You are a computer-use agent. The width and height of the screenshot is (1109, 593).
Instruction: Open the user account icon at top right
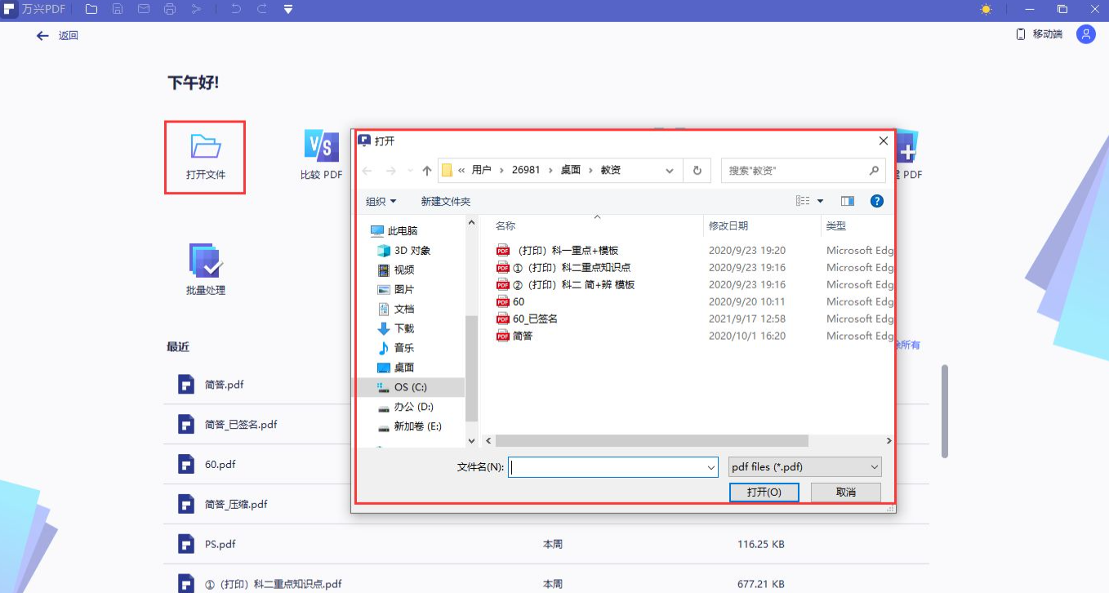click(1086, 34)
